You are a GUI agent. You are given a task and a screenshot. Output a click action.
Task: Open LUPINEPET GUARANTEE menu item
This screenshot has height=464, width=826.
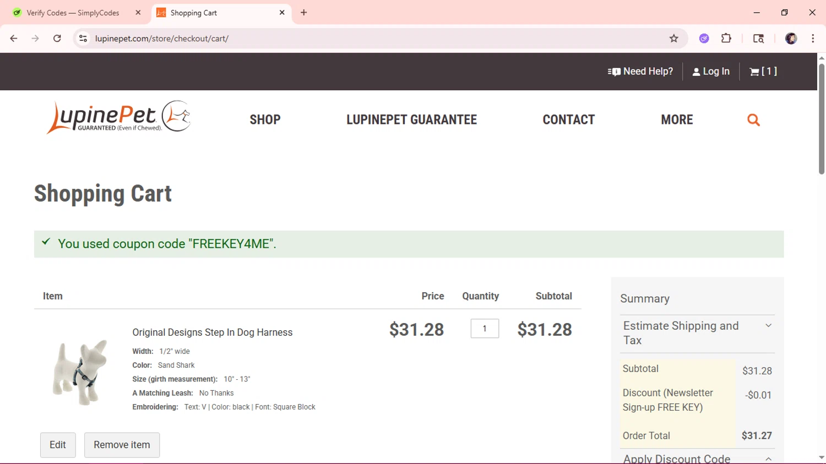point(411,119)
